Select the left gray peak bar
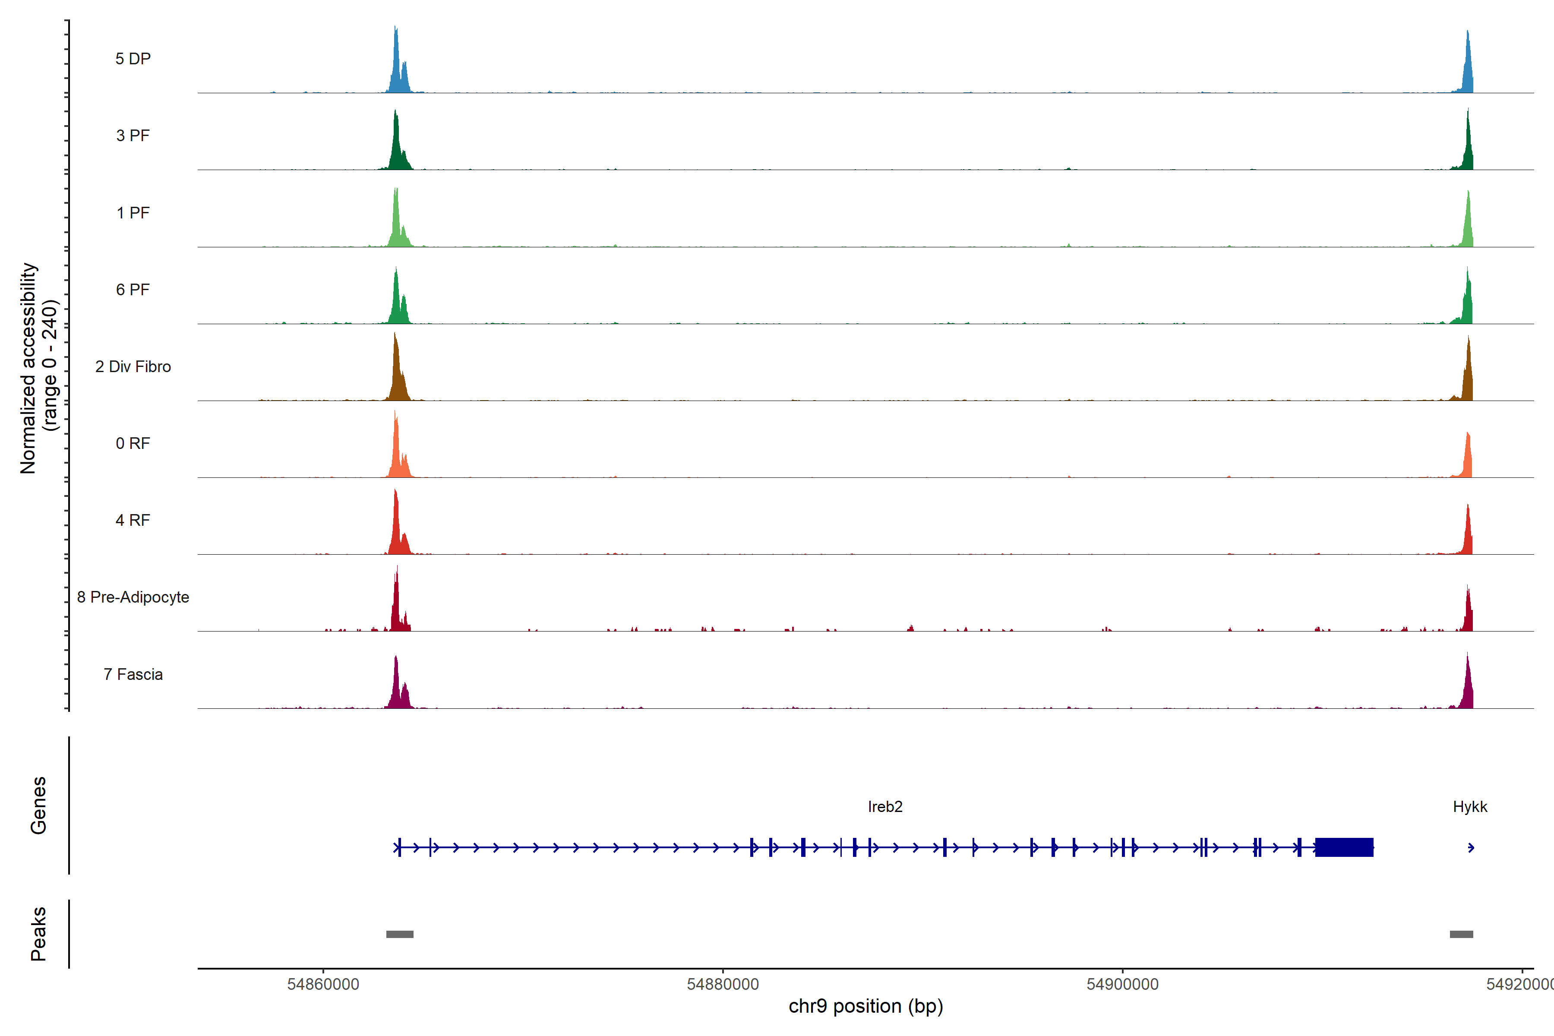Screen dimensions: 1554x1036 point(400,934)
